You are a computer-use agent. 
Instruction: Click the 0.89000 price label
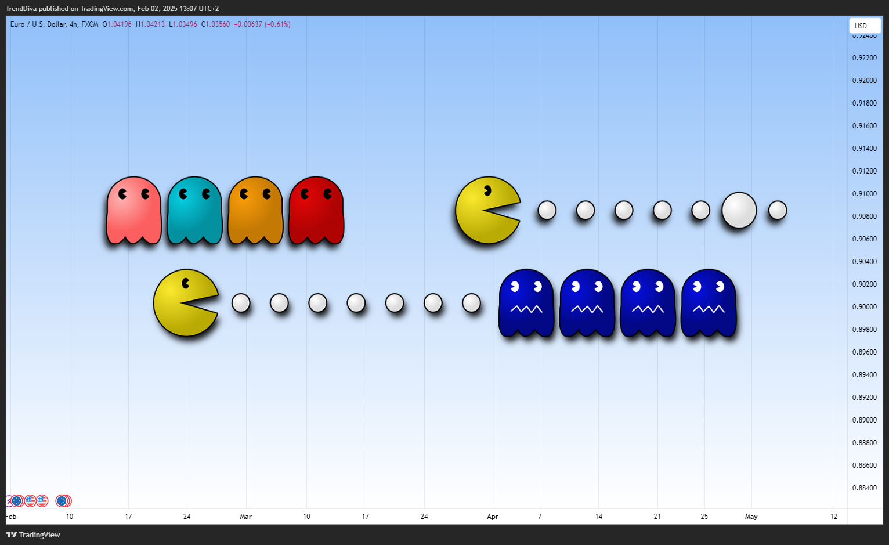pos(865,420)
